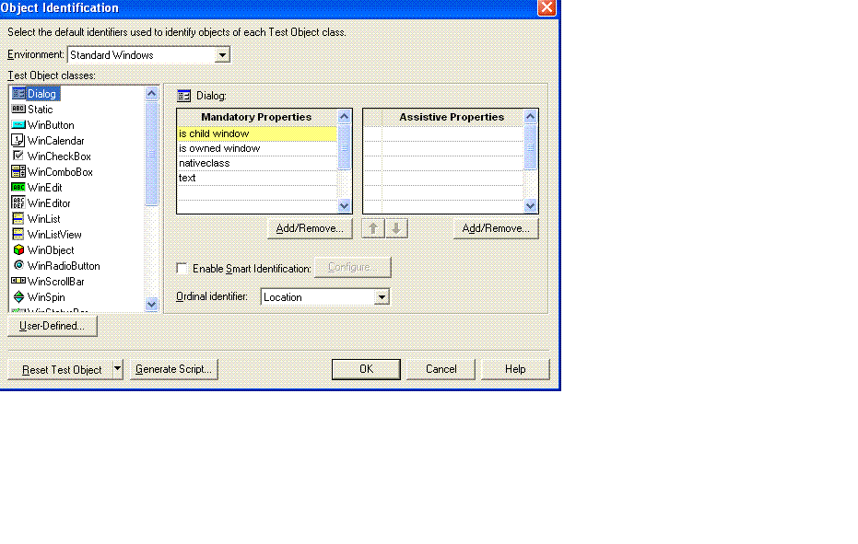Open Help for this dialog
This screenshot has width=858, height=544.
515,369
